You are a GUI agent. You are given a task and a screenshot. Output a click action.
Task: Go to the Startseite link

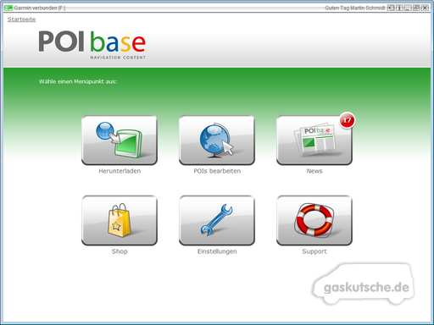(x=21, y=19)
